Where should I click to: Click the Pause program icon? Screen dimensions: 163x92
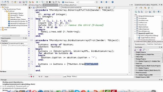[x=47, y=2]
